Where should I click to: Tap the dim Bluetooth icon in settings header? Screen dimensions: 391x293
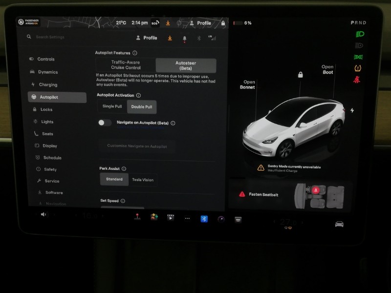(199, 38)
